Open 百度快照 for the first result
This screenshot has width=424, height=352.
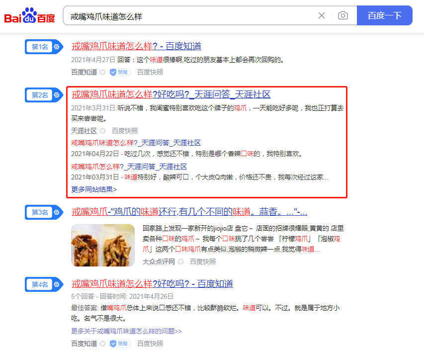point(150,72)
